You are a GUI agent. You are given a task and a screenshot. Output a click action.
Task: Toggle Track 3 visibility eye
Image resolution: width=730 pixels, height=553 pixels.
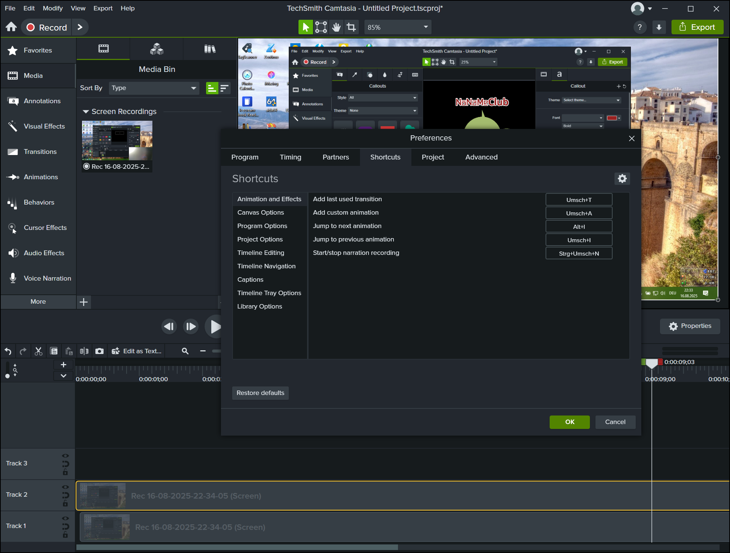[65, 456]
